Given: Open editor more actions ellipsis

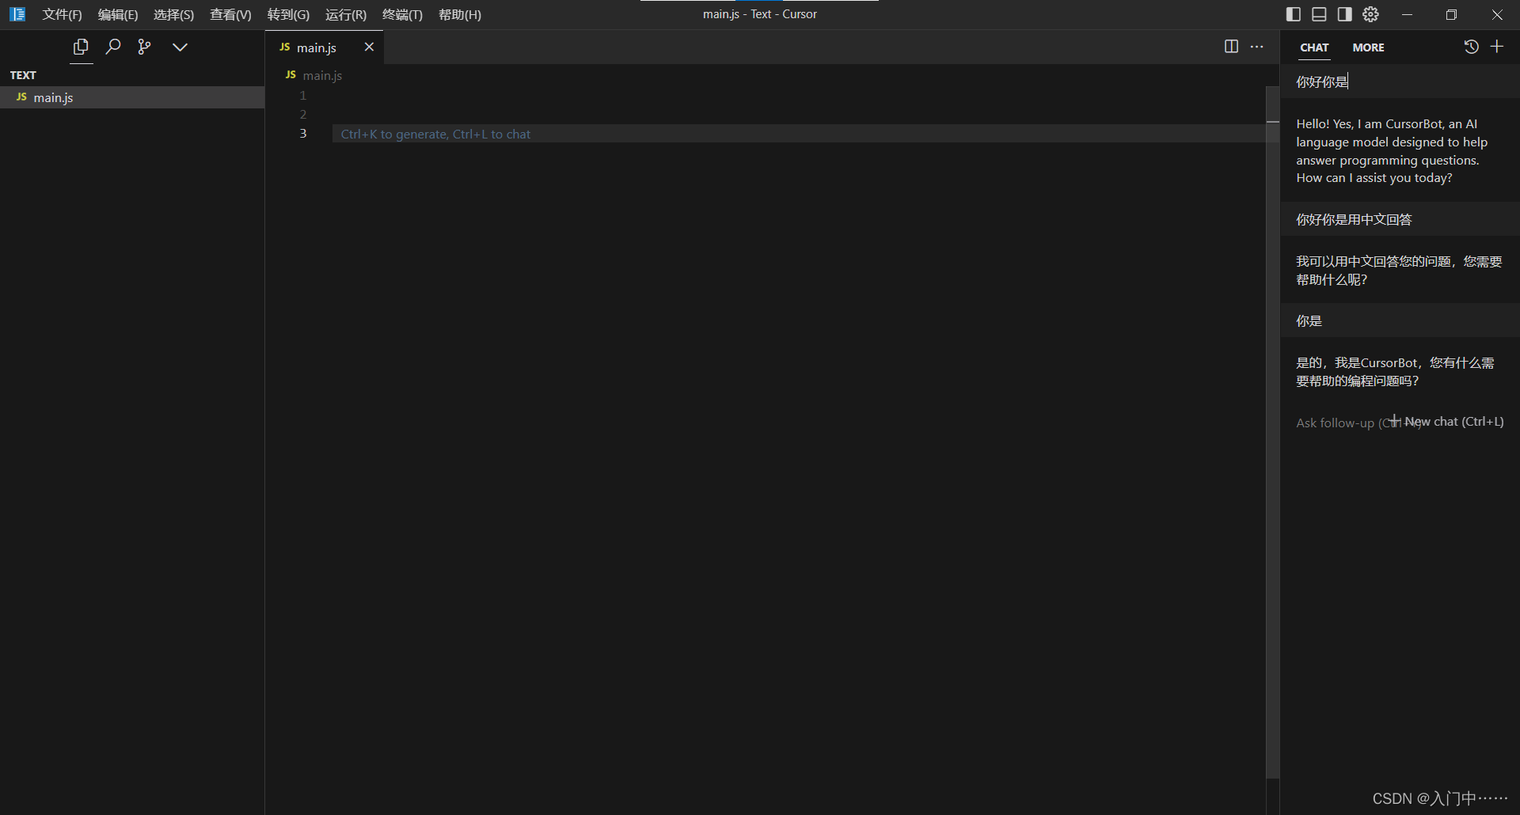Looking at the screenshot, I should [1257, 47].
